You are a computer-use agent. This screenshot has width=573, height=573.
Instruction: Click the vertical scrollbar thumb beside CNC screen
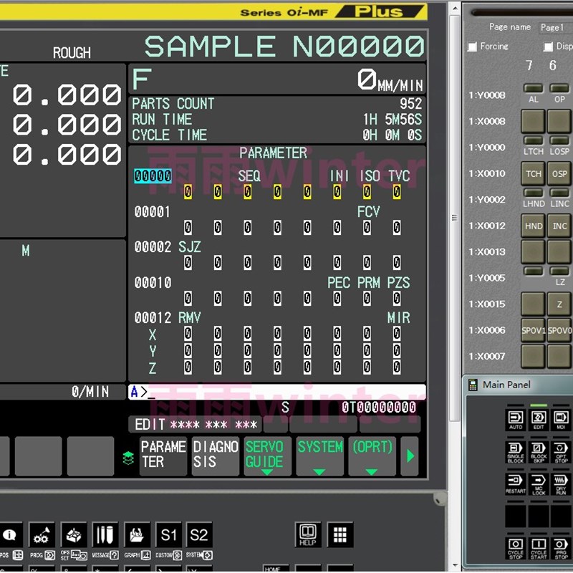point(454,218)
